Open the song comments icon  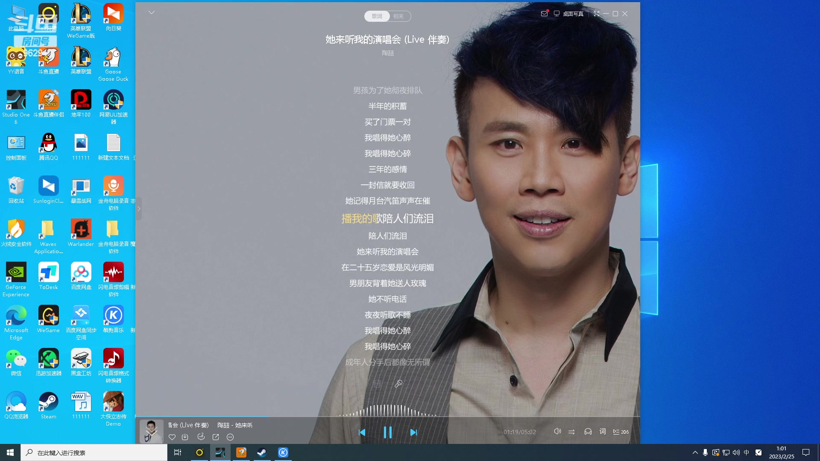tap(201, 437)
